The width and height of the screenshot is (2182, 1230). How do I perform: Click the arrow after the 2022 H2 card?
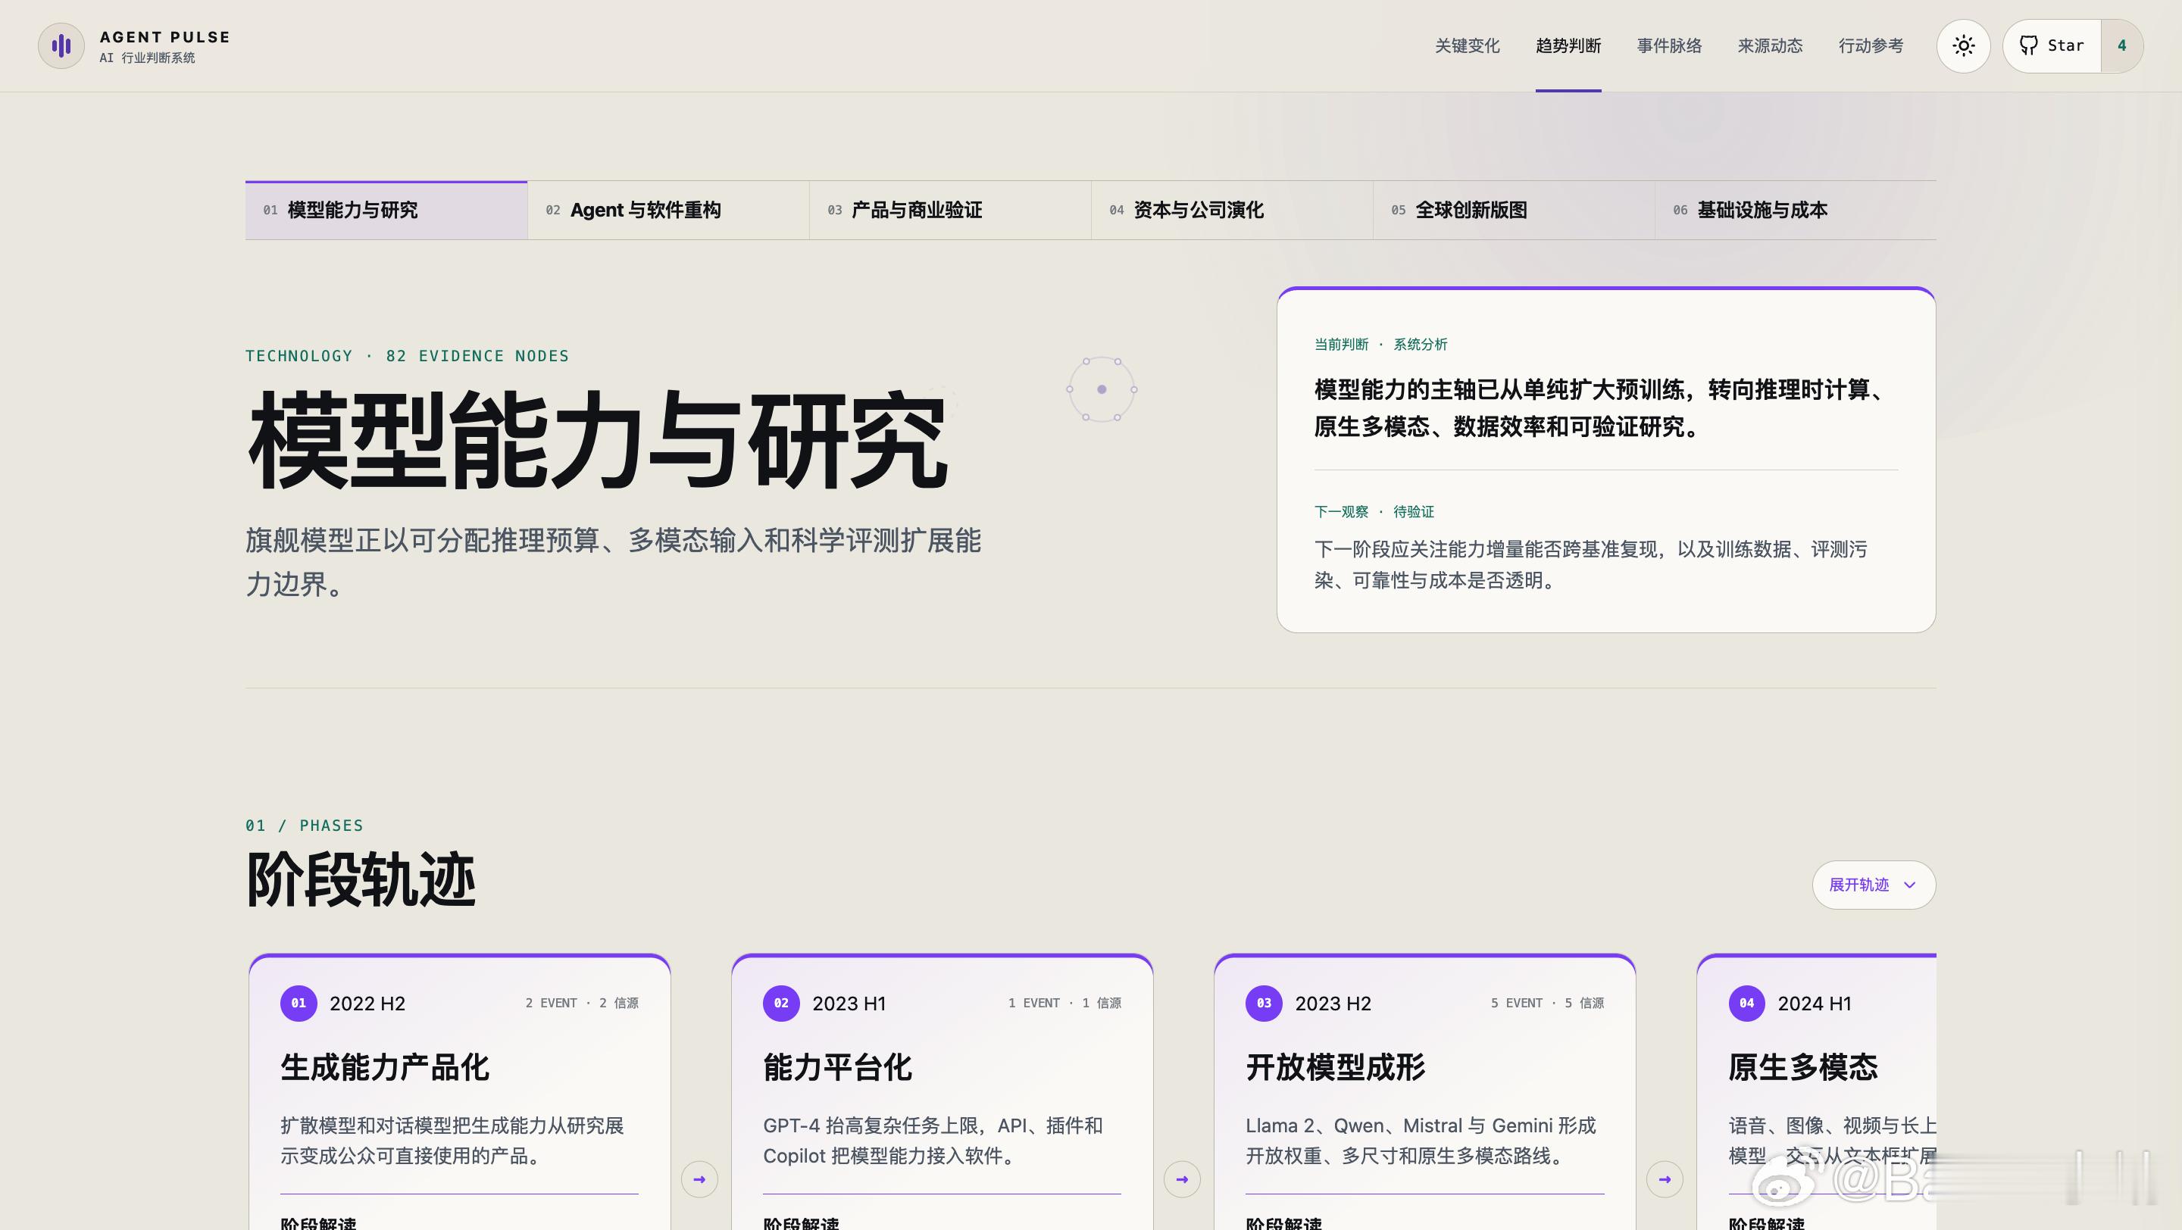(699, 1179)
